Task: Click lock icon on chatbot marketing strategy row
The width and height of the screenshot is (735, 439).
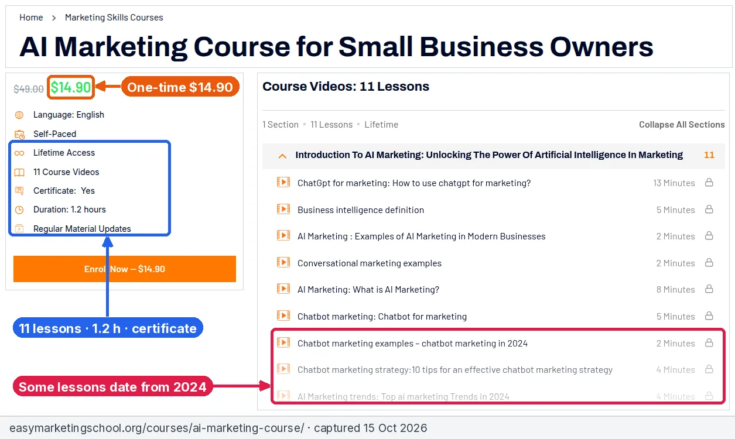Action: pyautogui.click(x=709, y=369)
